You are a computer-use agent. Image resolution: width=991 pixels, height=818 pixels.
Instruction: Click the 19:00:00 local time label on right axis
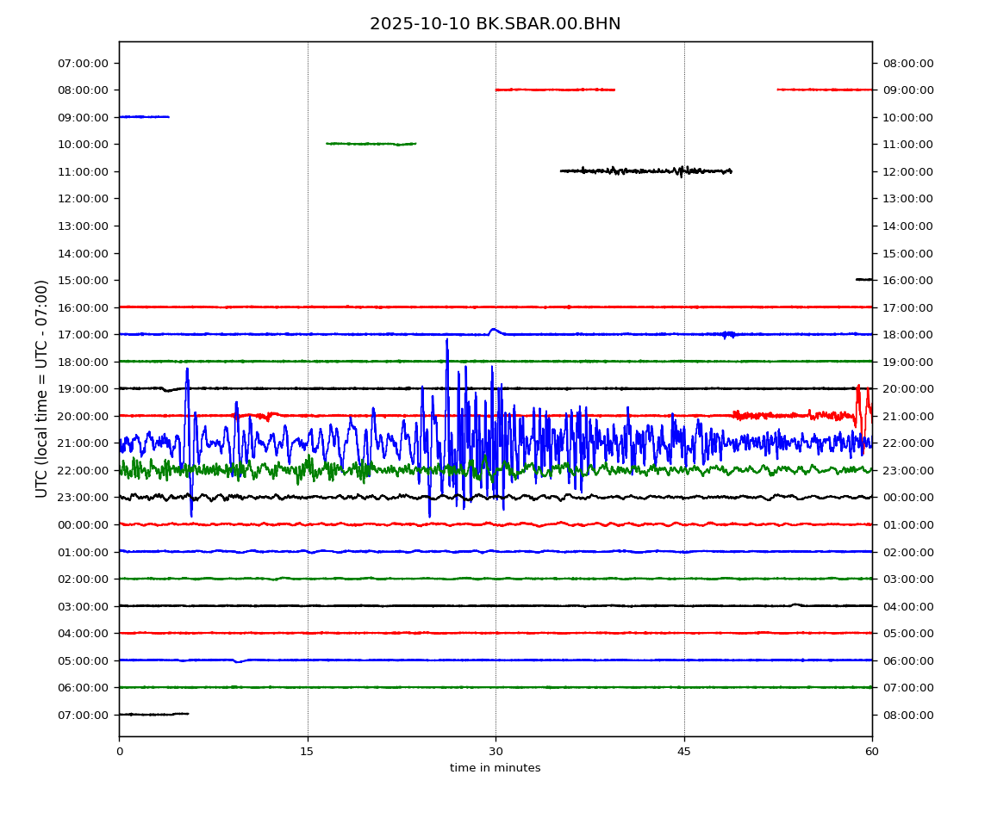(907, 362)
